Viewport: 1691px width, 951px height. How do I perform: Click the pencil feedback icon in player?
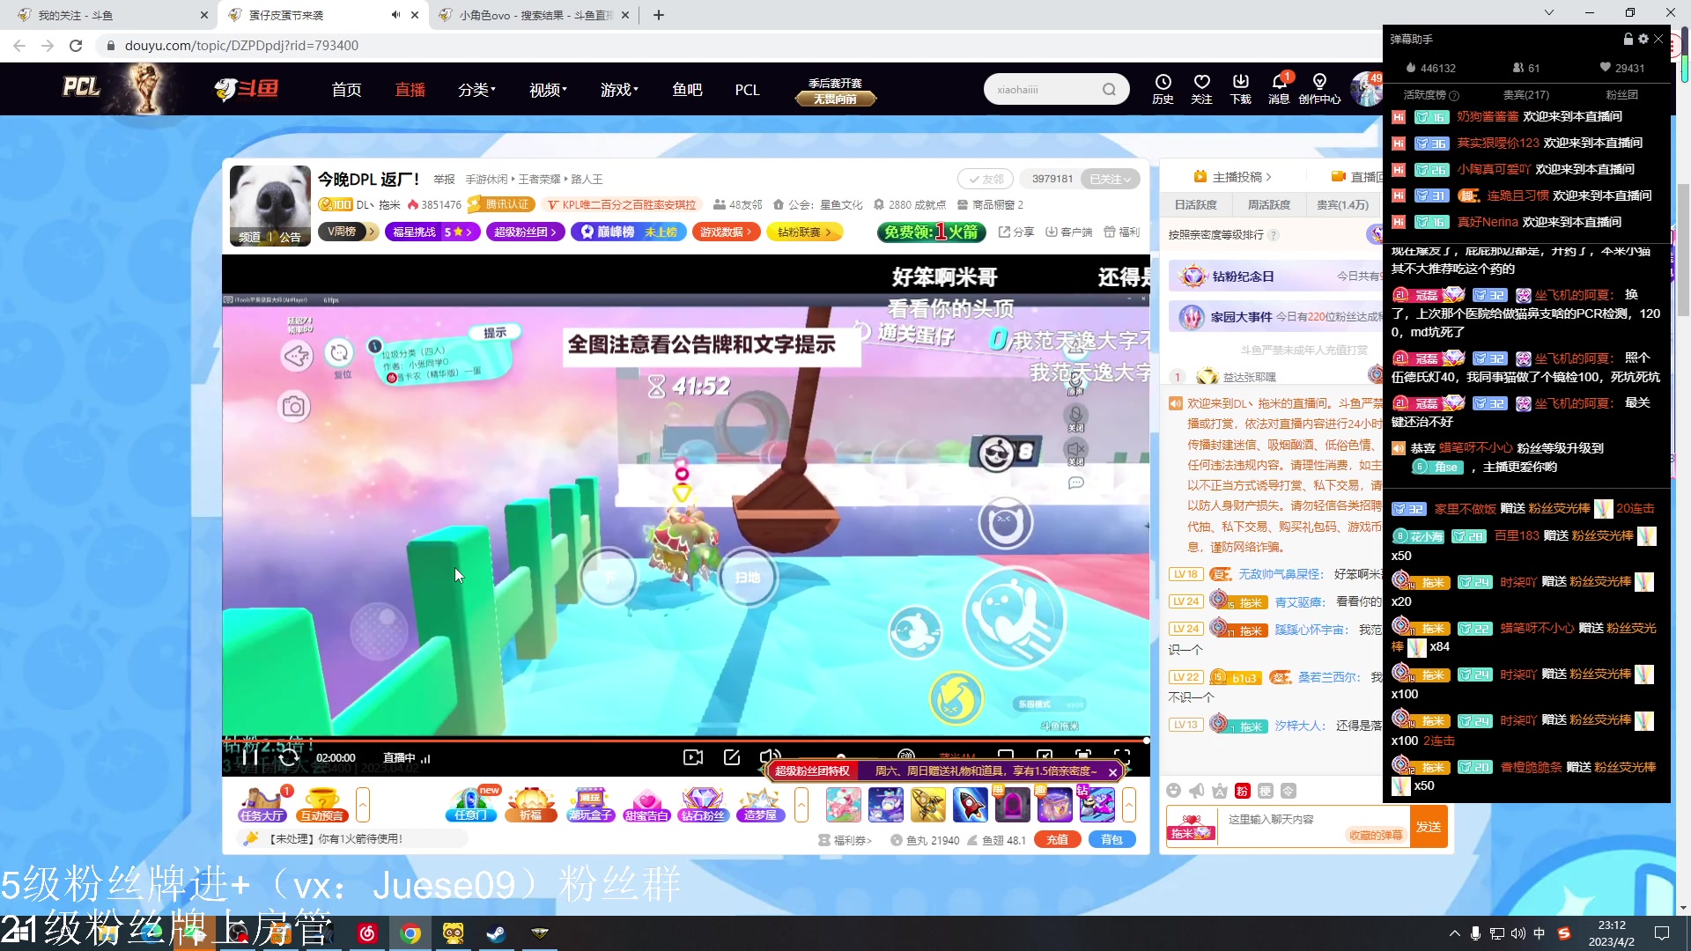coord(732,757)
